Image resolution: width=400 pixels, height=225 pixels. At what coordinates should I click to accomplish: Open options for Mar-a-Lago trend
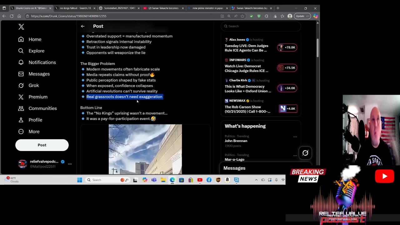[295, 156]
